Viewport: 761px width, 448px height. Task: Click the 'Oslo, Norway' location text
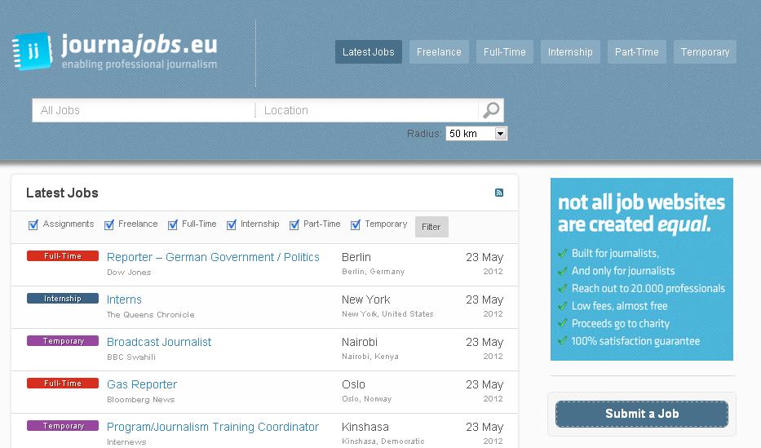click(x=366, y=399)
